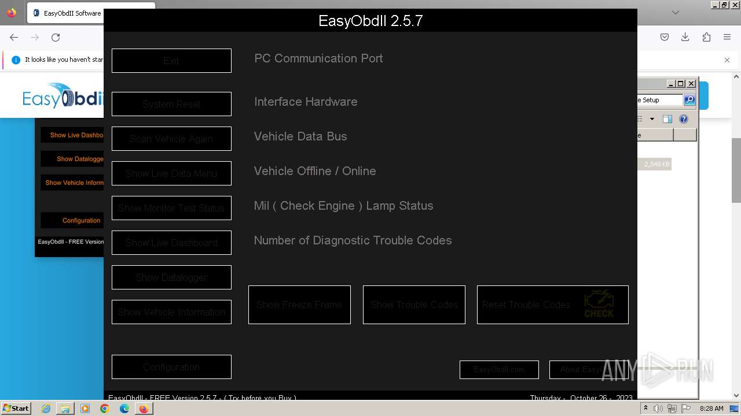Open the EasyObdII.com link button

point(499,370)
